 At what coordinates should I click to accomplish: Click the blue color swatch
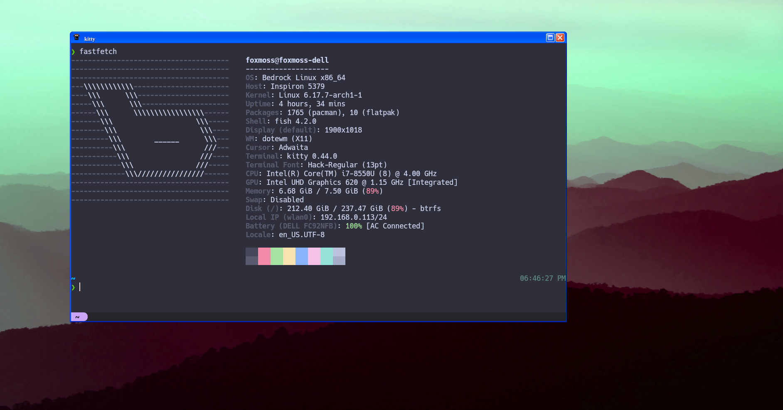[x=302, y=256]
